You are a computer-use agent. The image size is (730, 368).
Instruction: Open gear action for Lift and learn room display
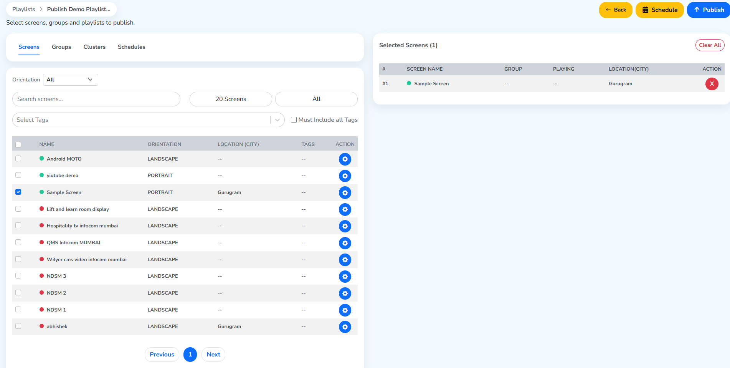(345, 209)
